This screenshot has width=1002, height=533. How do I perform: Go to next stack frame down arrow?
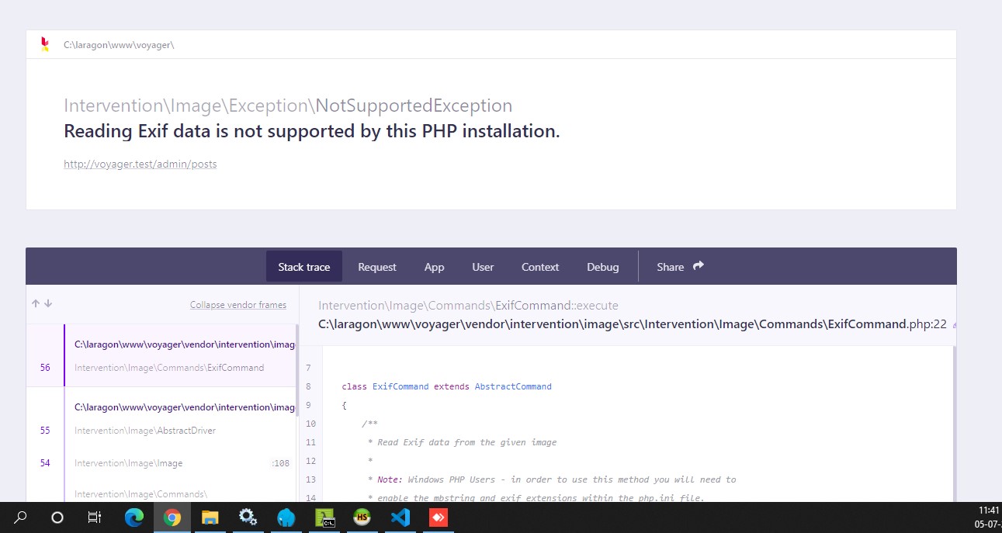tap(48, 304)
